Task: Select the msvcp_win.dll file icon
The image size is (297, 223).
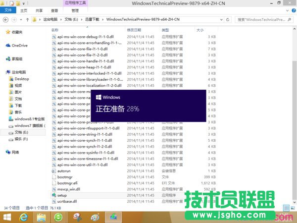Action: [54, 189]
